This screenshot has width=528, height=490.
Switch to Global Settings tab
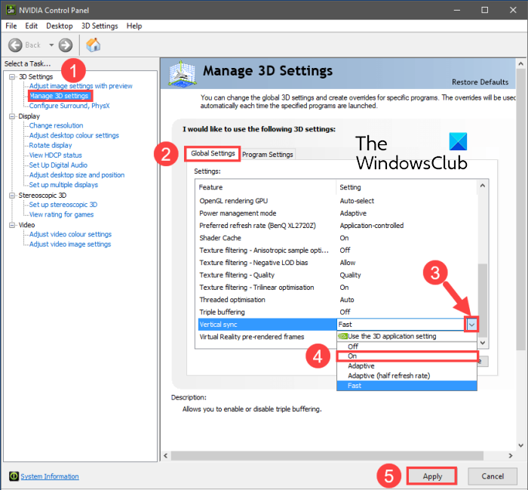[x=213, y=154]
